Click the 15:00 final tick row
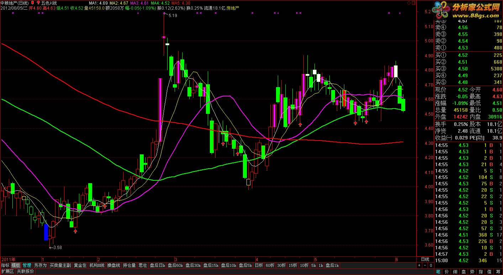The height and width of the screenshot is (275, 503). [468, 260]
